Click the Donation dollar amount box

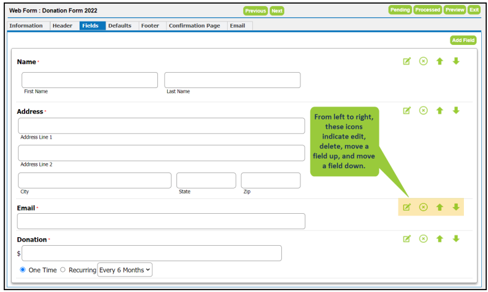(x=152, y=253)
